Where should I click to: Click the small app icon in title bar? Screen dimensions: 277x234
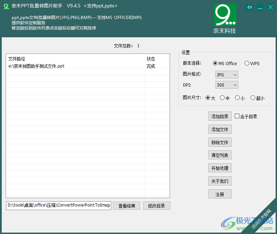6,6
